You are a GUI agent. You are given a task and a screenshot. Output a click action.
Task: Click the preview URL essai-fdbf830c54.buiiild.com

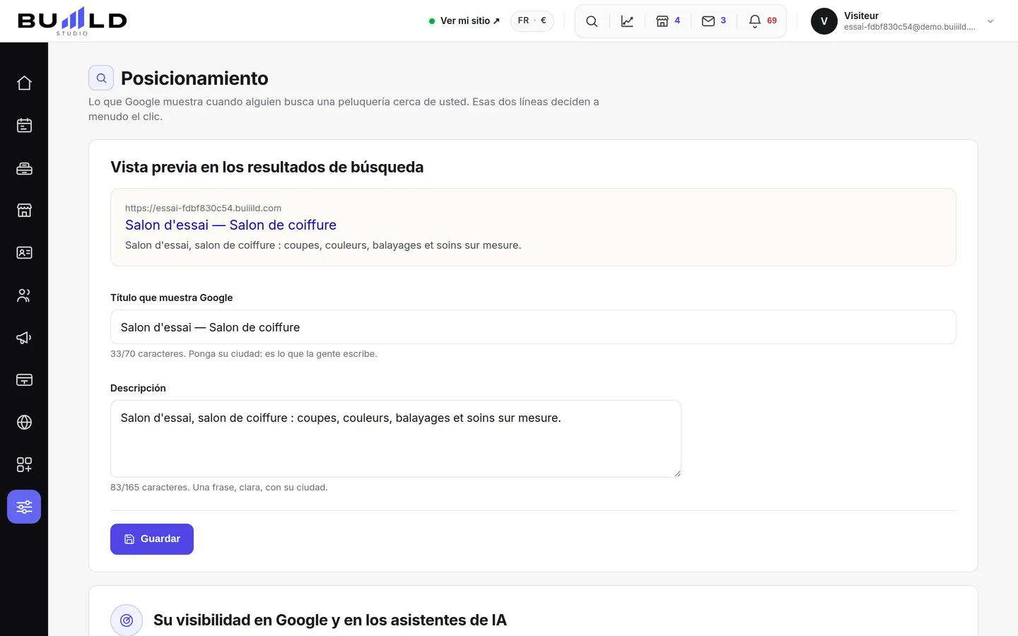click(203, 208)
